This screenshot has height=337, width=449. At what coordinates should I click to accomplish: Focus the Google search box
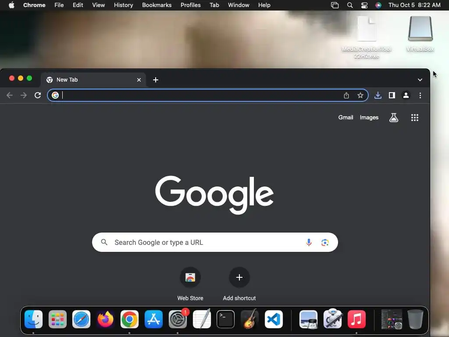click(215, 242)
